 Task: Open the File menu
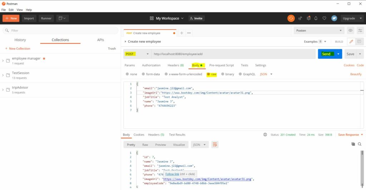(x=4, y=10)
